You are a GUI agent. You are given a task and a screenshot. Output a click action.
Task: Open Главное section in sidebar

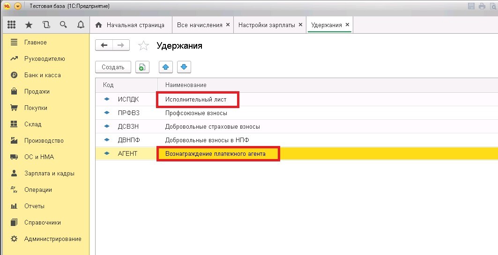coord(45,42)
